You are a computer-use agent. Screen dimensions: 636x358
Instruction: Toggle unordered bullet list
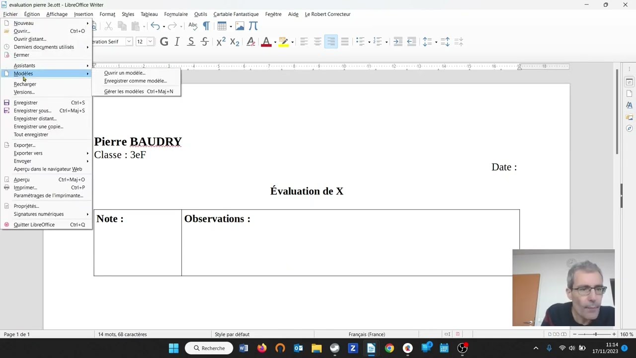[x=360, y=42]
